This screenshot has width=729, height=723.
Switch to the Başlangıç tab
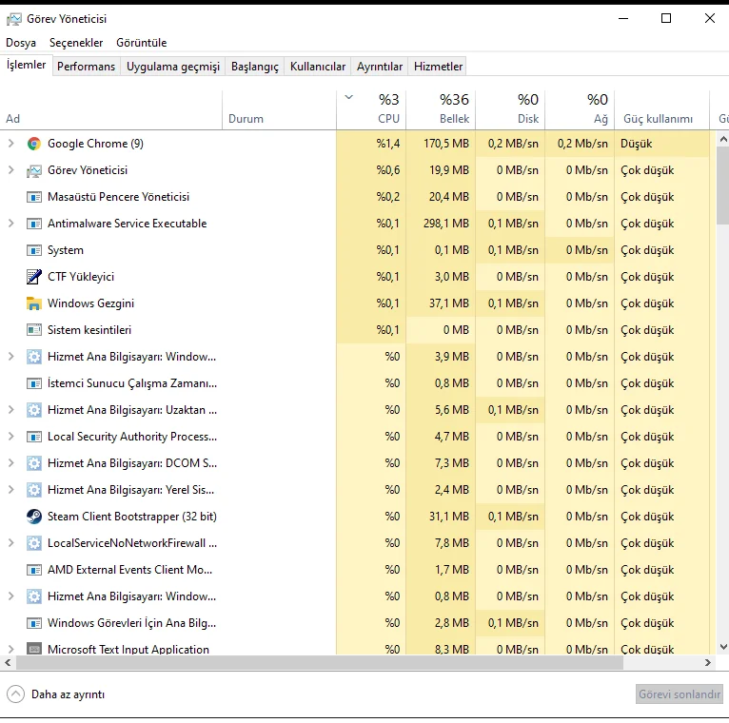(255, 67)
